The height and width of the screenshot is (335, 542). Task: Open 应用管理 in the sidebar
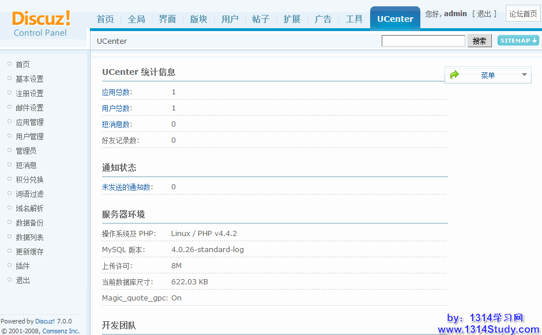pos(29,122)
